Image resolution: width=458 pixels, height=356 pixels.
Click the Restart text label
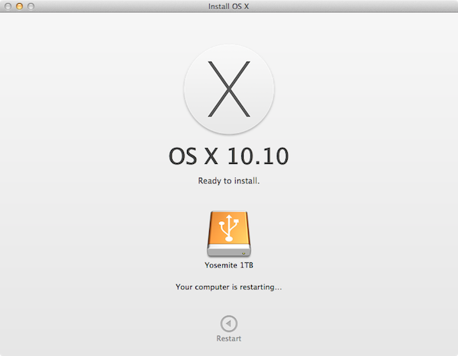click(x=229, y=338)
